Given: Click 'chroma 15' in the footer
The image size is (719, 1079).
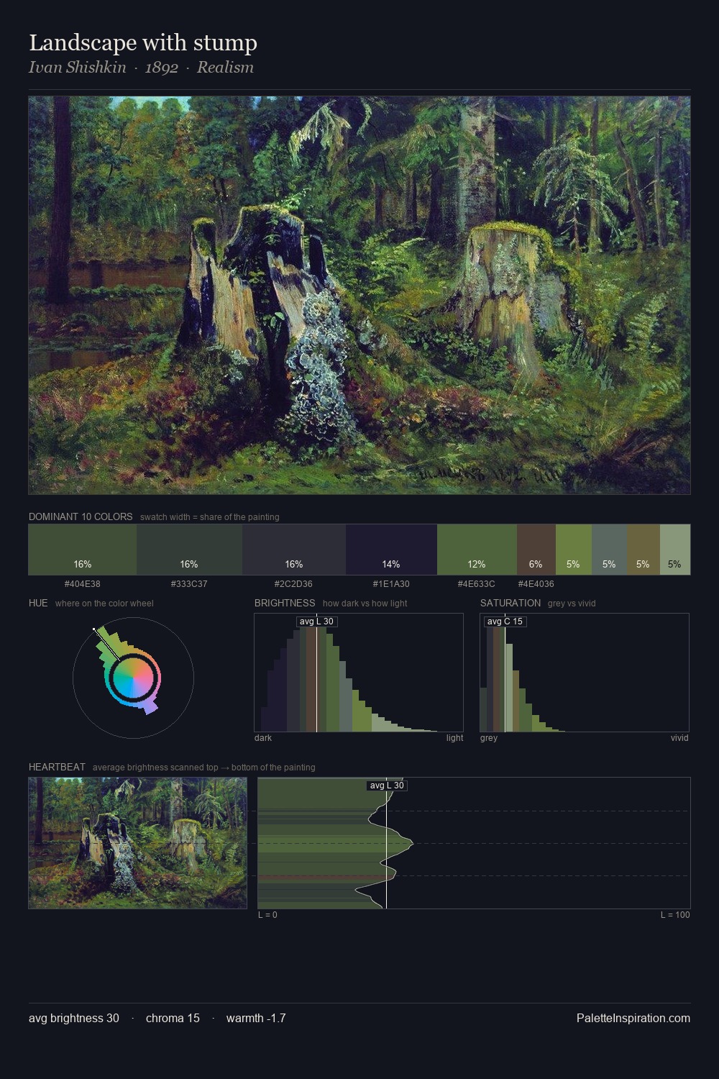Looking at the screenshot, I should tap(173, 1019).
